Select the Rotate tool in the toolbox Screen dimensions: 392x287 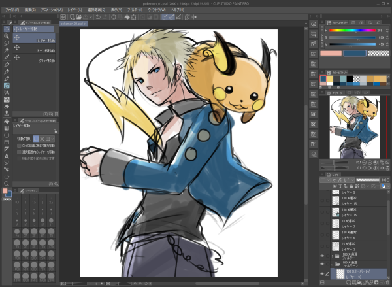(x=7, y=177)
